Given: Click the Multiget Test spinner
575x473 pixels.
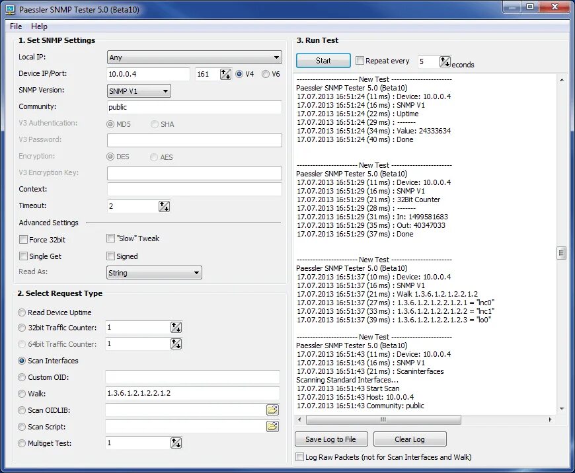Looking at the screenshot, I should [x=176, y=443].
